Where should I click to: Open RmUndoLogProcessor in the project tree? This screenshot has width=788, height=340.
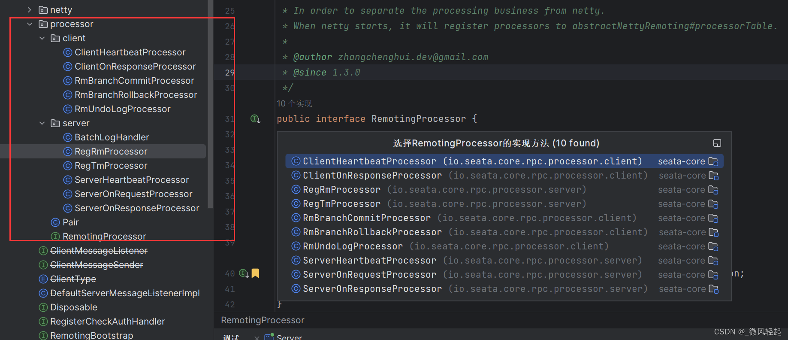coord(123,109)
